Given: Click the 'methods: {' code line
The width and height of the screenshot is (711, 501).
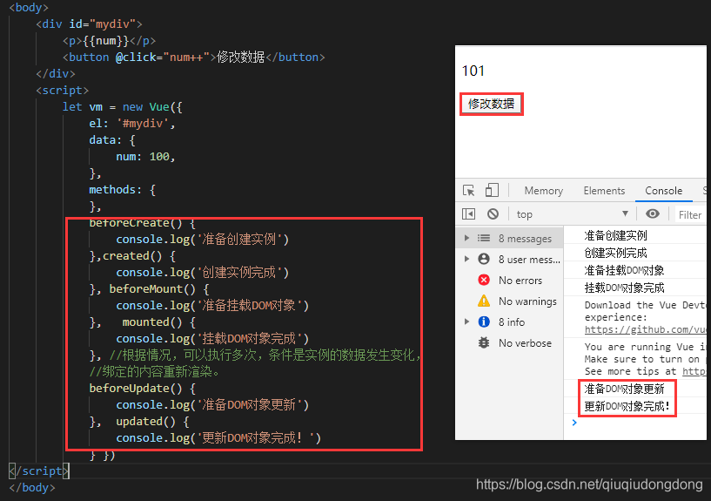Looking at the screenshot, I should coord(123,190).
